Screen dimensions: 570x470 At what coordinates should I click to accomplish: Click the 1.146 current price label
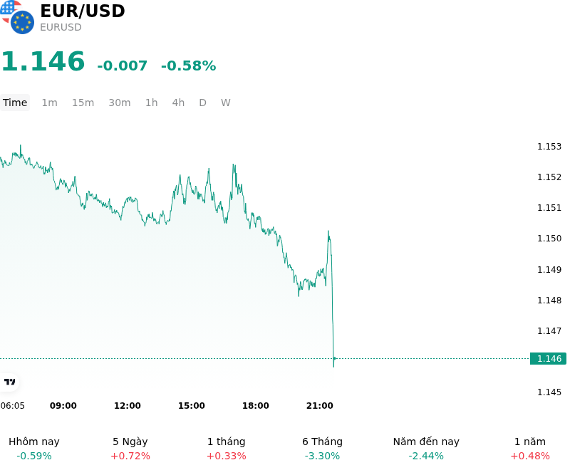[548, 358]
